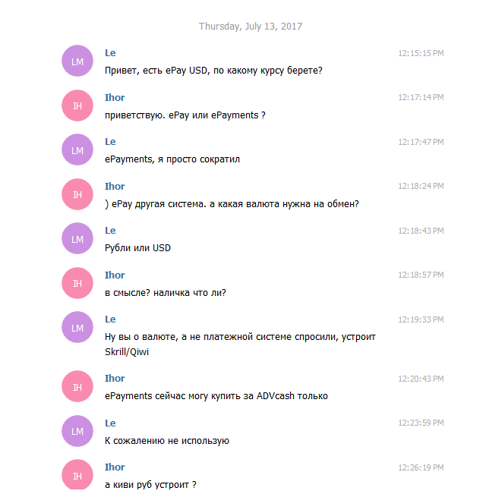Open the Le sender name above 'К сожалению не использую'
492x494 pixels.
click(x=110, y=423)
